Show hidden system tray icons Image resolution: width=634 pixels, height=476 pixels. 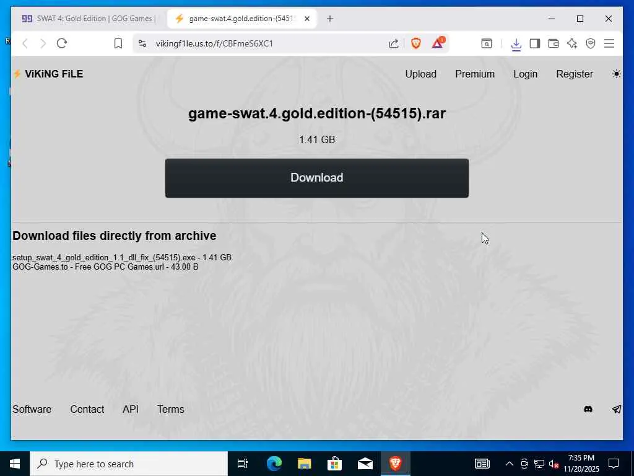click(510, 464)
